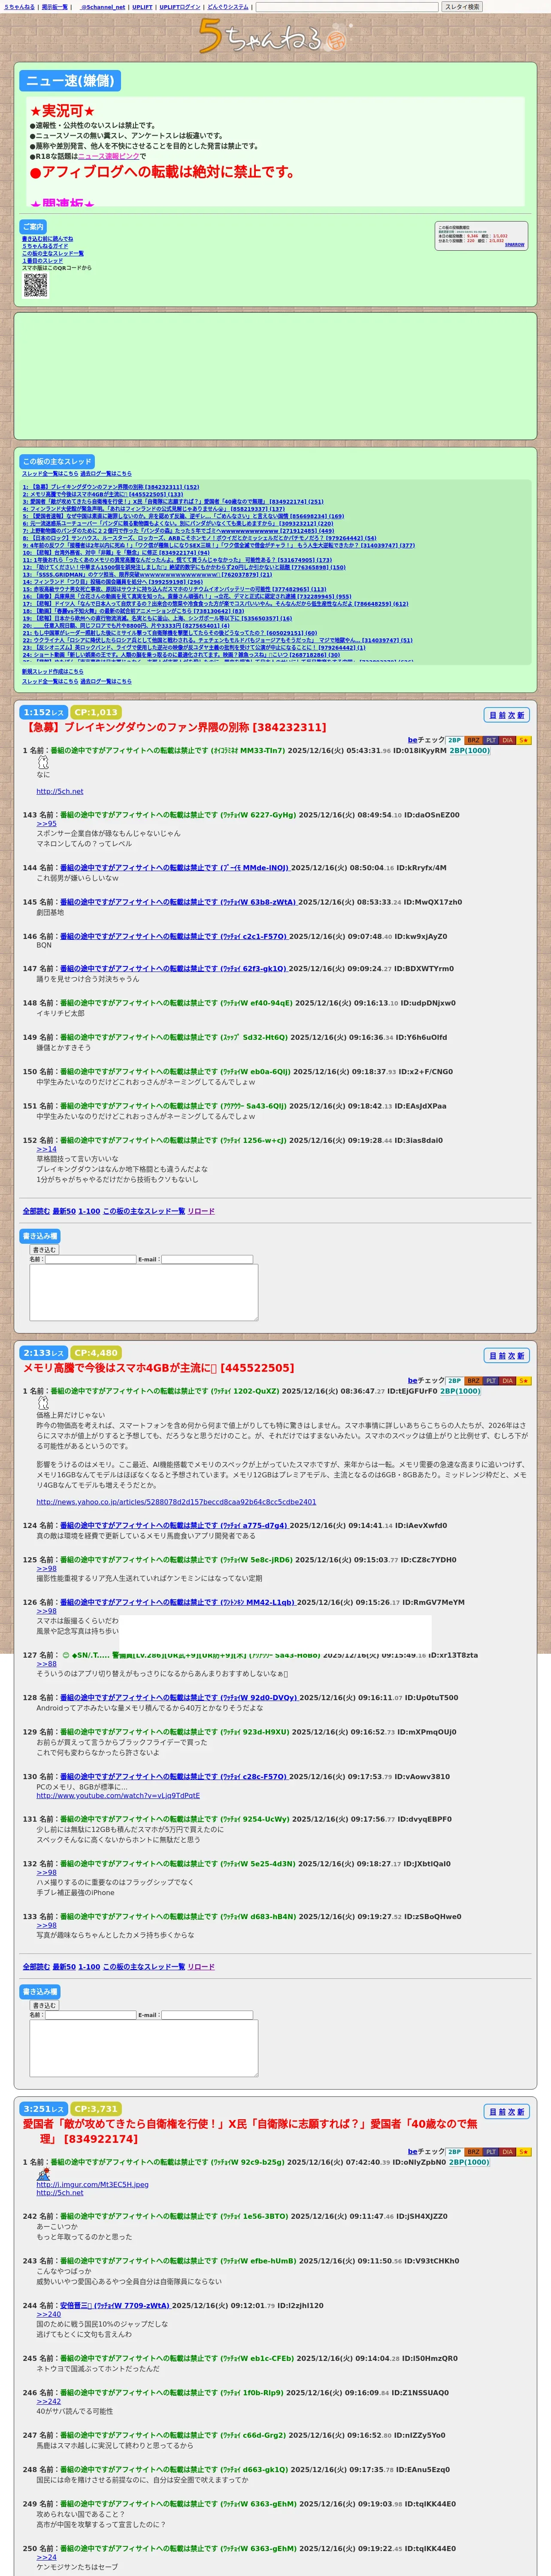This screenshot has height=2576, width=551.
Task: Open the board stats graph thumbnail
Action: click(x=481, y=236)
